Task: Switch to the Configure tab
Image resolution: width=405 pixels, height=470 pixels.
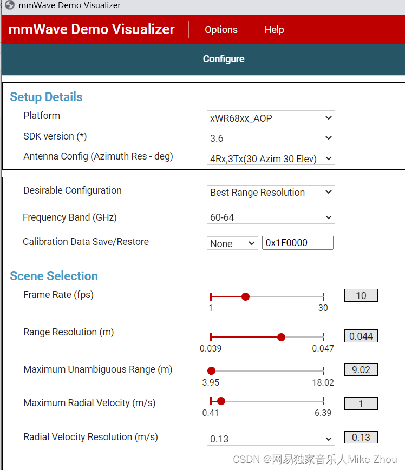Action: (224, 59)
